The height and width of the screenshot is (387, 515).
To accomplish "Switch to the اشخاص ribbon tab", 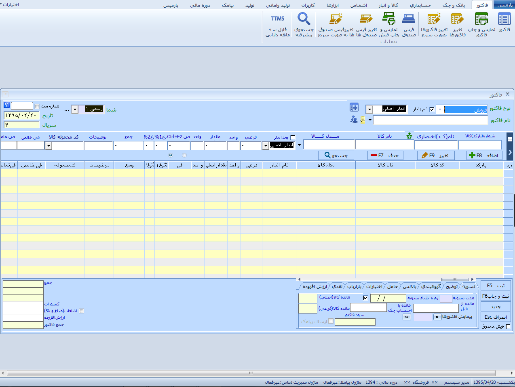I will pyautogui.click(x=359, y=5).
